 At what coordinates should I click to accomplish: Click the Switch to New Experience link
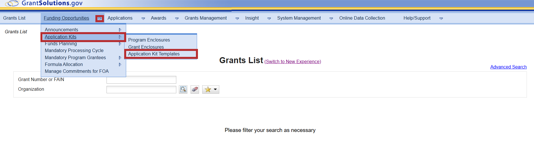coord(292,62)
